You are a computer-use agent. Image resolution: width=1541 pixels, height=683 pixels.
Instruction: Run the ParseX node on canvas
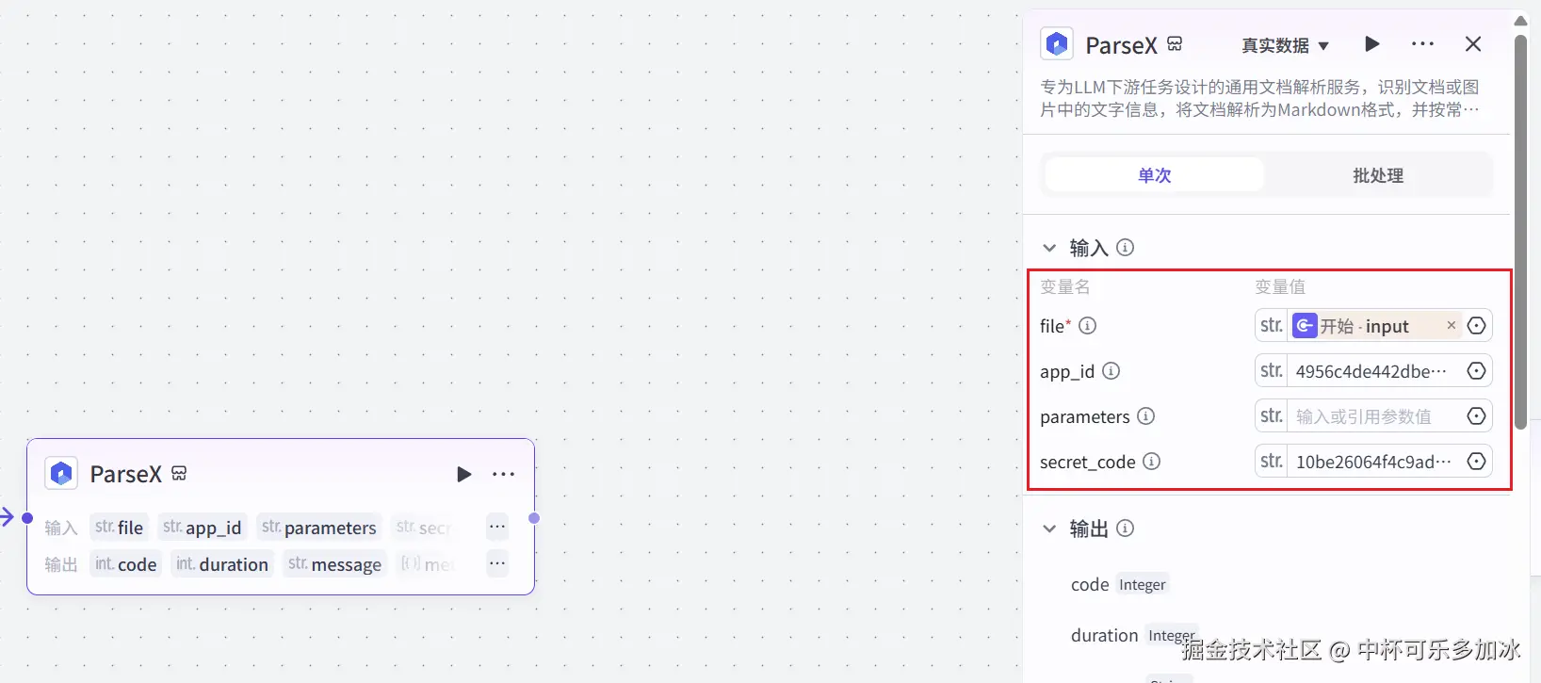[463, 474]
